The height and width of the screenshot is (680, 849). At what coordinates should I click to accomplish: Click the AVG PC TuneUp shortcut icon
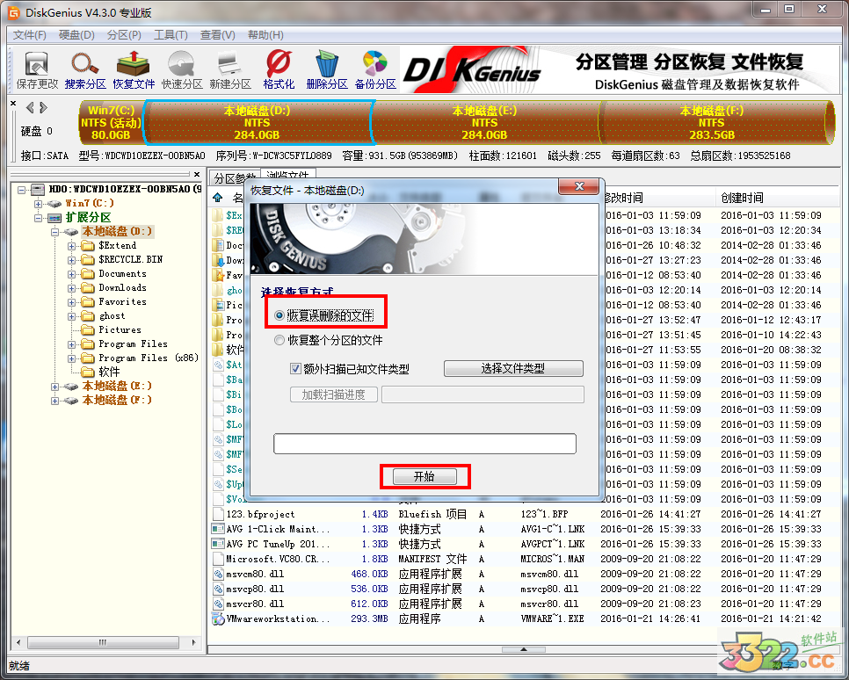218,544
